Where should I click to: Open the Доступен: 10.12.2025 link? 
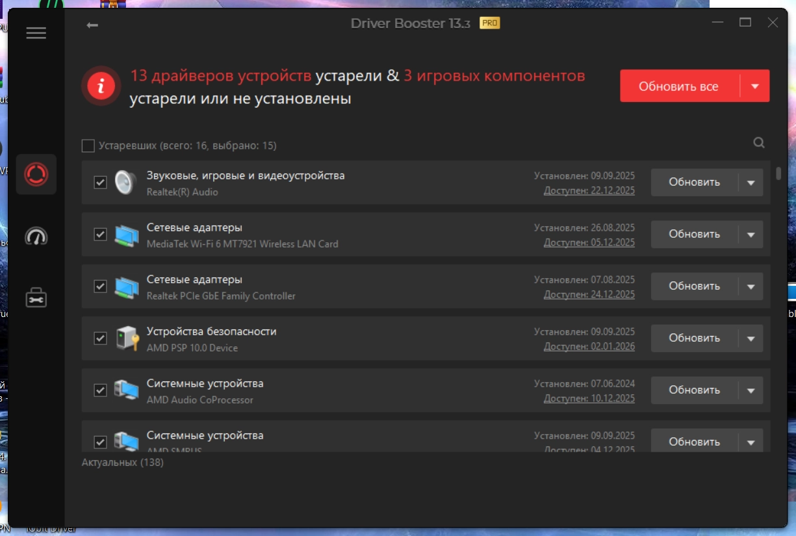[x=589, y=398]
